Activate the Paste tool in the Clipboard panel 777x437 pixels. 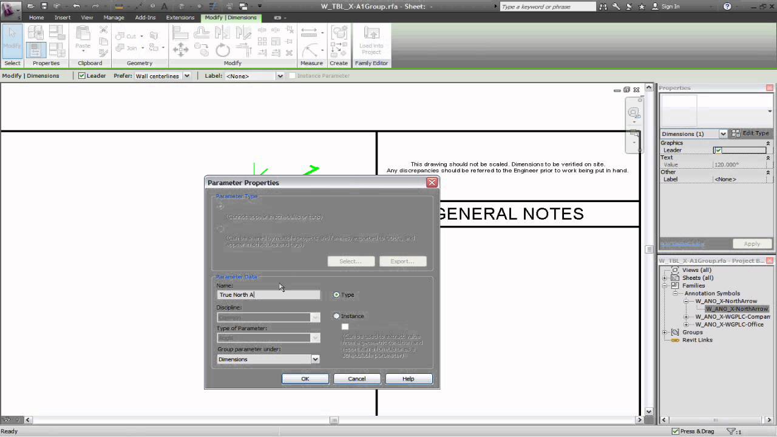point(82,38)
